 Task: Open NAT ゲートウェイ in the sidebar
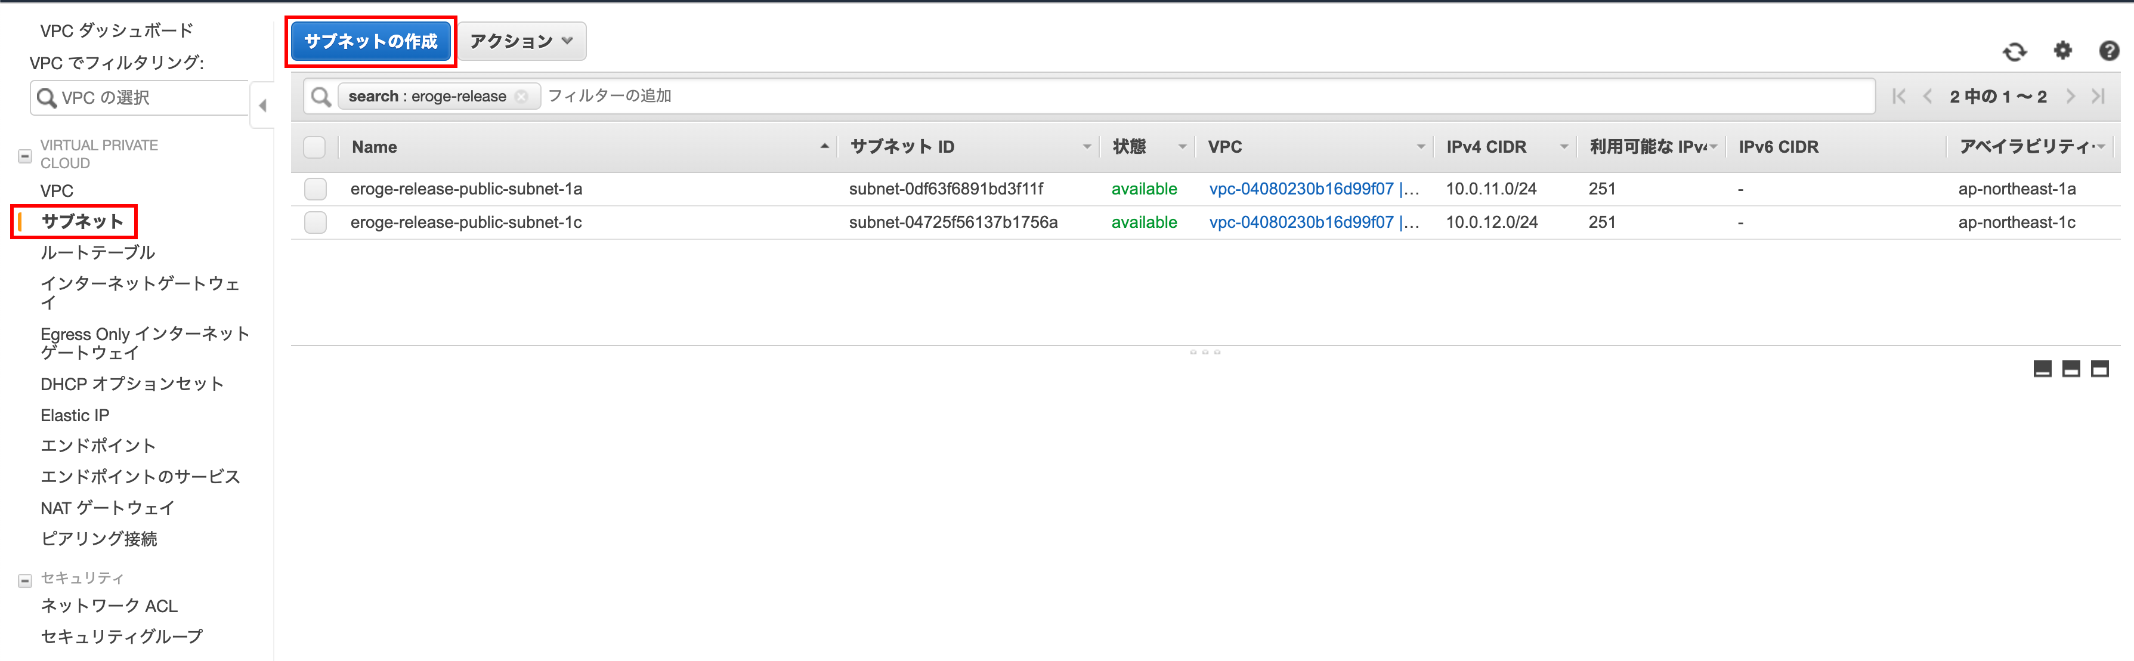pos(107,508)
